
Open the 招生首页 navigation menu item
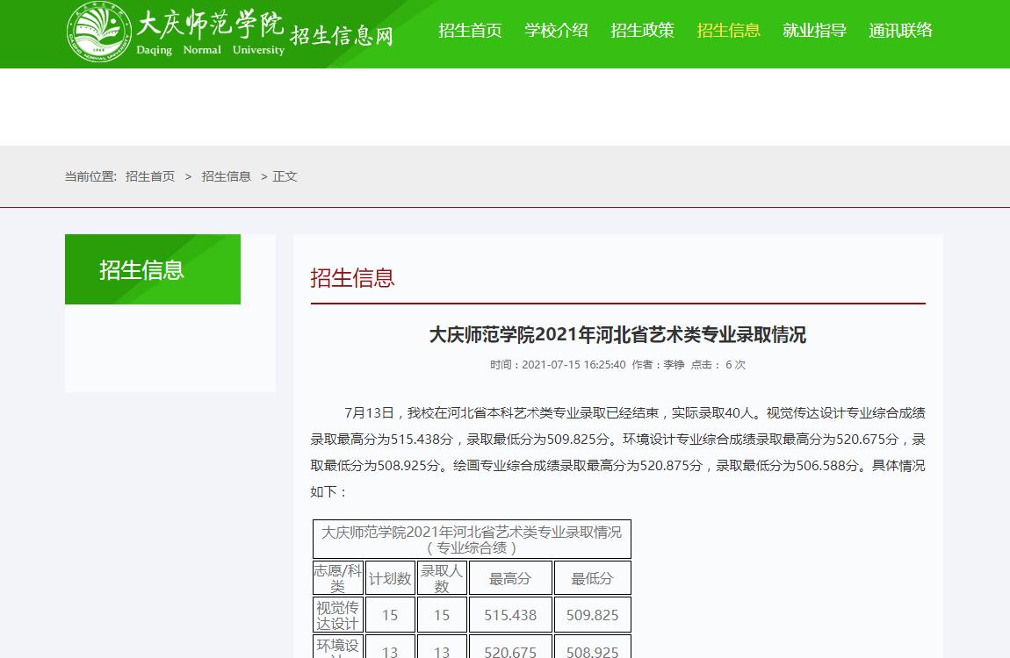[x=470, y=30]
